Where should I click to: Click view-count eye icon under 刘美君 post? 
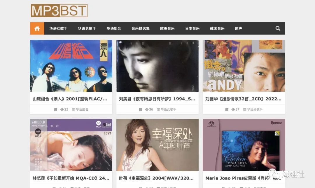147,109
